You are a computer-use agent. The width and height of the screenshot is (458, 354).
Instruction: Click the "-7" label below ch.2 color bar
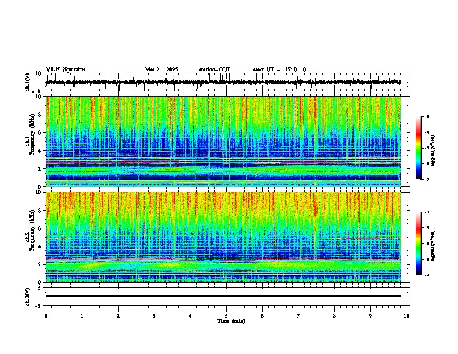click(426, 275)
